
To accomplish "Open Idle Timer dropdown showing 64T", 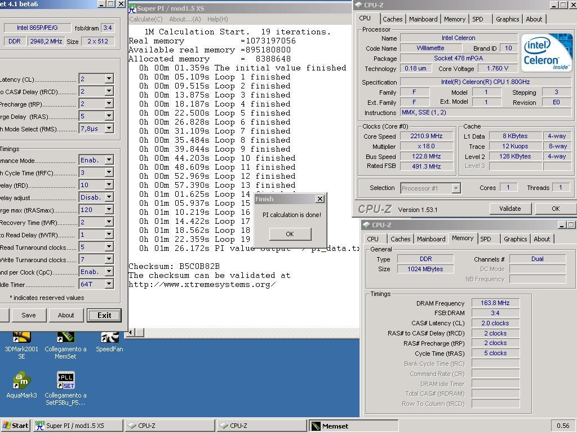I will 109,284.
